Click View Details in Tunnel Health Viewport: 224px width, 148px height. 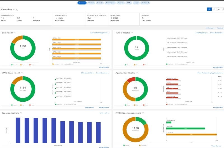click(x=218, y=67)
